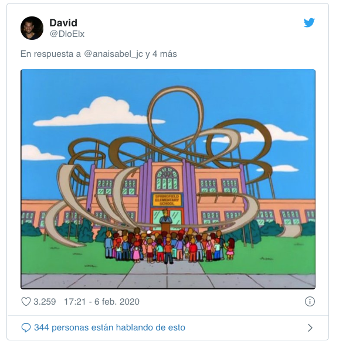Open the 17:21 - 6 feb. 2020 timestamp

pyautogui.click(x=102, y=302)
